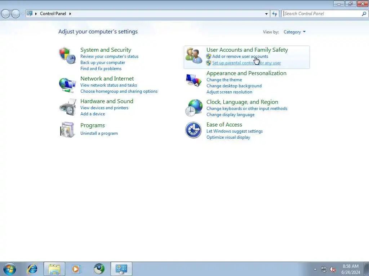Click the Control Panel breadcrumb text

click(53, 14)
